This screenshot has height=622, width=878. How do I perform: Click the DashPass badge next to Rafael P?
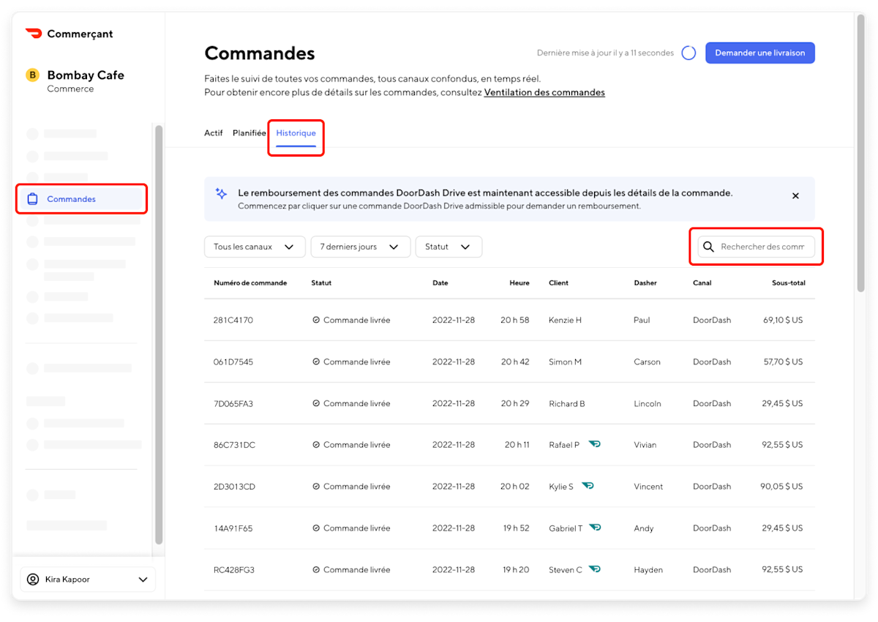pyautogui.click(x=595, y=444)
